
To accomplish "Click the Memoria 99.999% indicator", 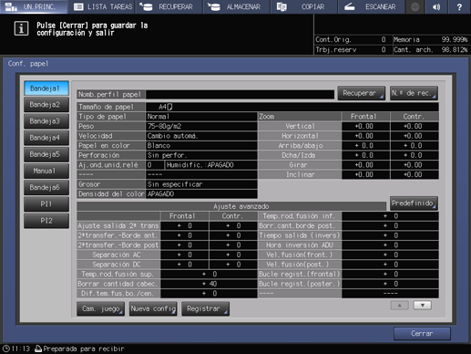I will [430, 40].
